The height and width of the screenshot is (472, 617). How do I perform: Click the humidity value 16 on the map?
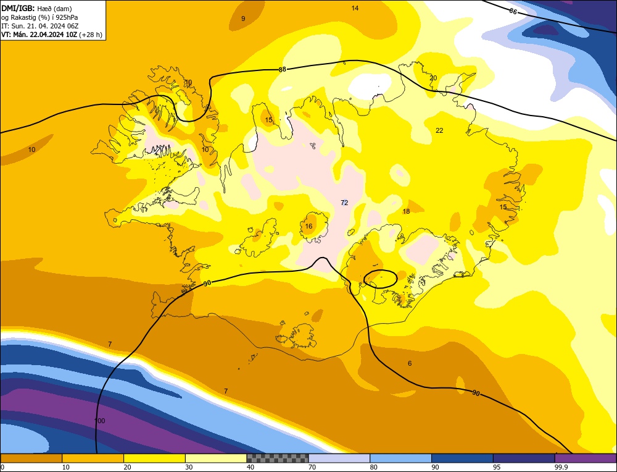tap(309, 226)
